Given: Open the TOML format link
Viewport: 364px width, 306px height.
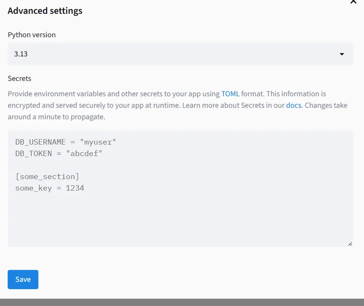Looking at the screenshot, I should [x=230, y=94].
